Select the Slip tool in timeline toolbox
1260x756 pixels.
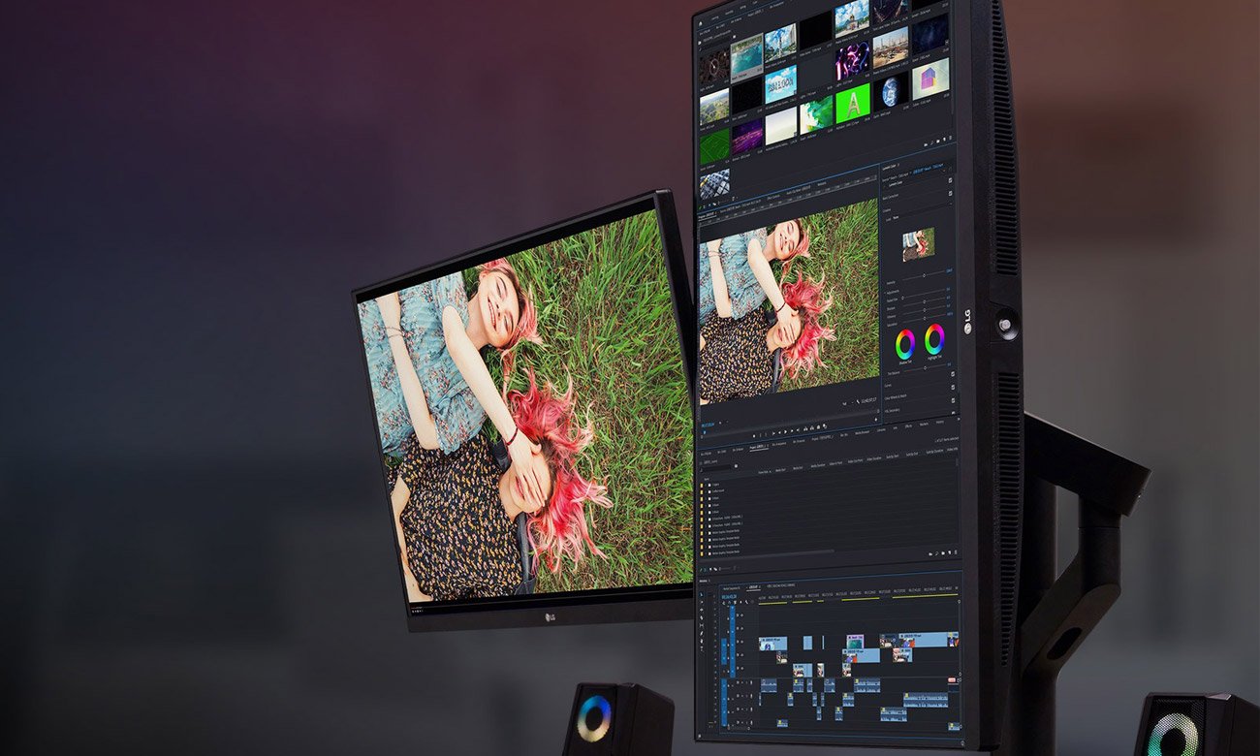(x=702, y=625)
